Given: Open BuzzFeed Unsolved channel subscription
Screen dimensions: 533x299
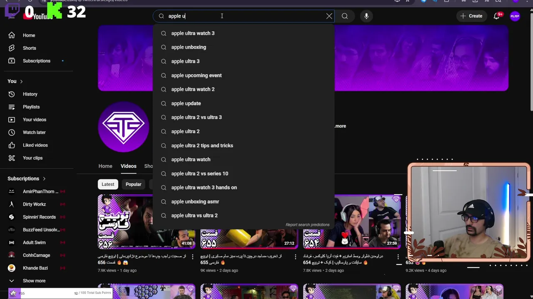Looking at the screenshot, I should click(37, 230).
